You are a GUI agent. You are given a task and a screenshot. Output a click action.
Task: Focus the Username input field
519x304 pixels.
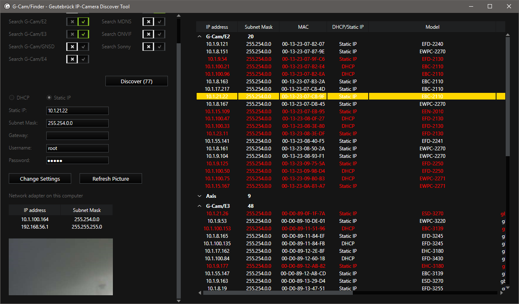point(77,148)
